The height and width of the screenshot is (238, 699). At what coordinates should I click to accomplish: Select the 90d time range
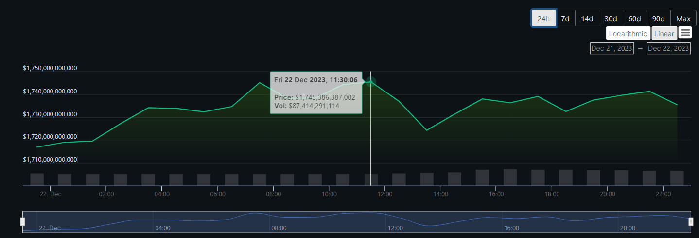click(658, 18)
